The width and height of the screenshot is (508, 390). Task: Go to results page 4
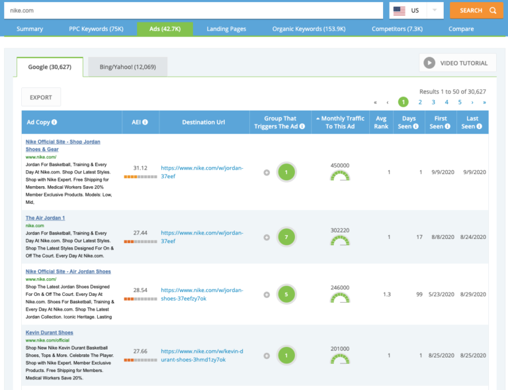click(446, 102)
